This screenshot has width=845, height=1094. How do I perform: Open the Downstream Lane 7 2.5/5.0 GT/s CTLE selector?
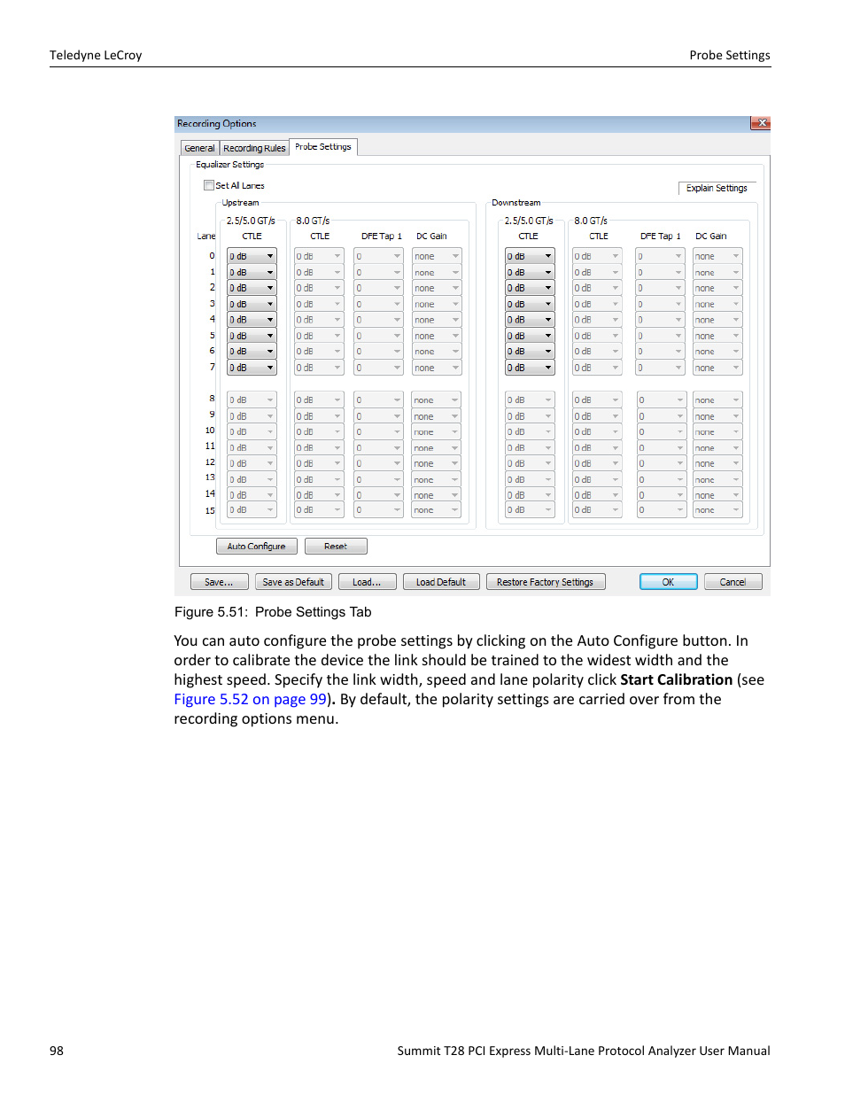(x=529, y=366)
